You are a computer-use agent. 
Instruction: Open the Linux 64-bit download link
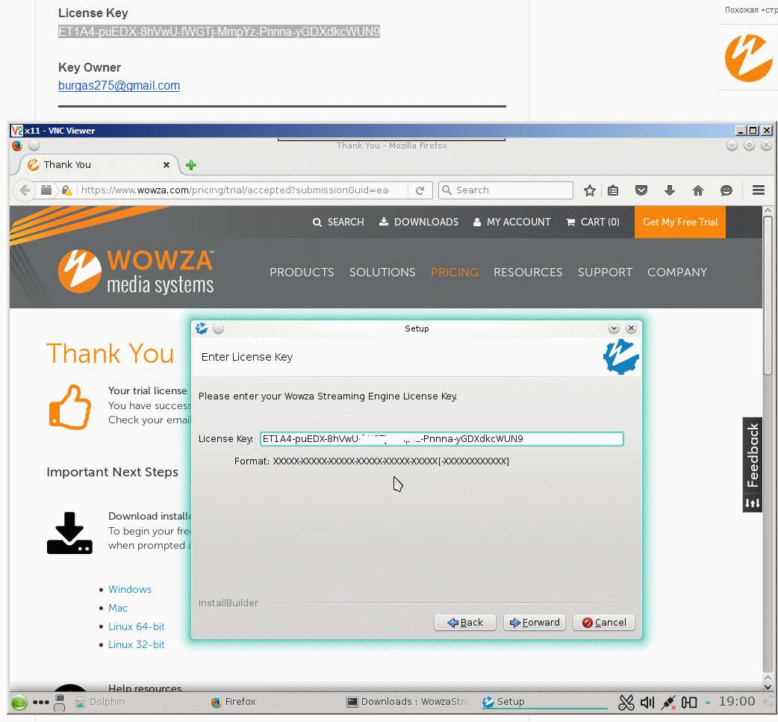coord(137,626)
